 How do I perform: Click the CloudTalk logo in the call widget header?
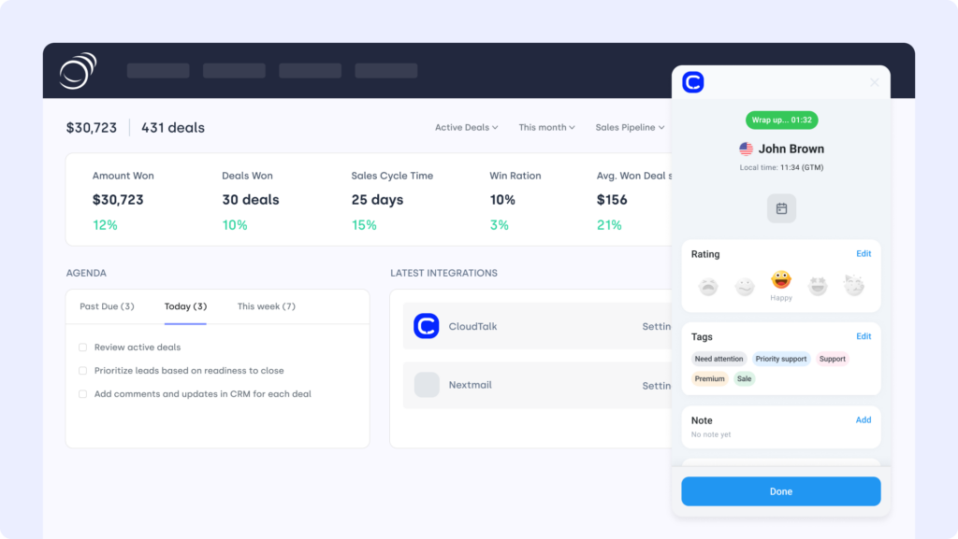[692, 82]
